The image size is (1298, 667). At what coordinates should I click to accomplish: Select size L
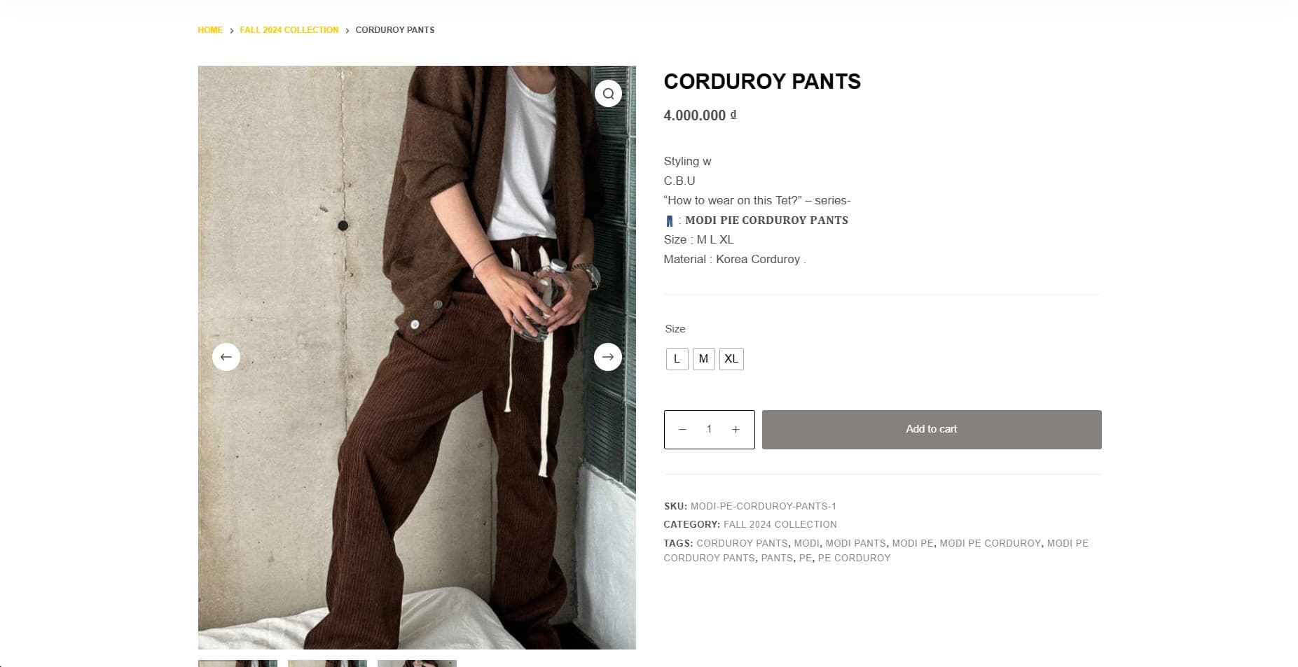point(676,358)
